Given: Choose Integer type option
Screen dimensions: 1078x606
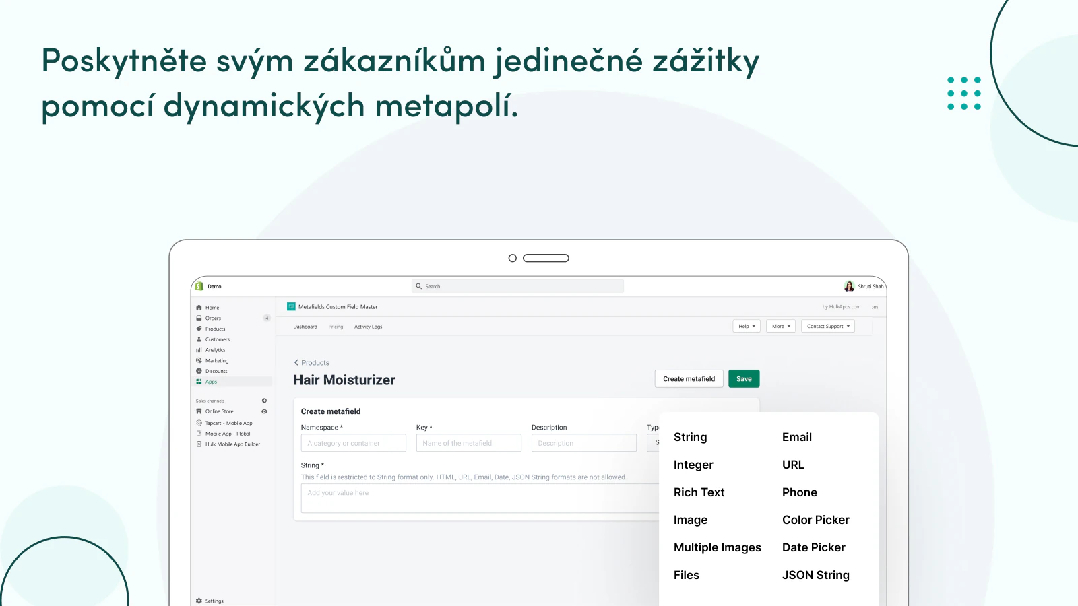Looking at the screenshot, I should coord(693,465).
